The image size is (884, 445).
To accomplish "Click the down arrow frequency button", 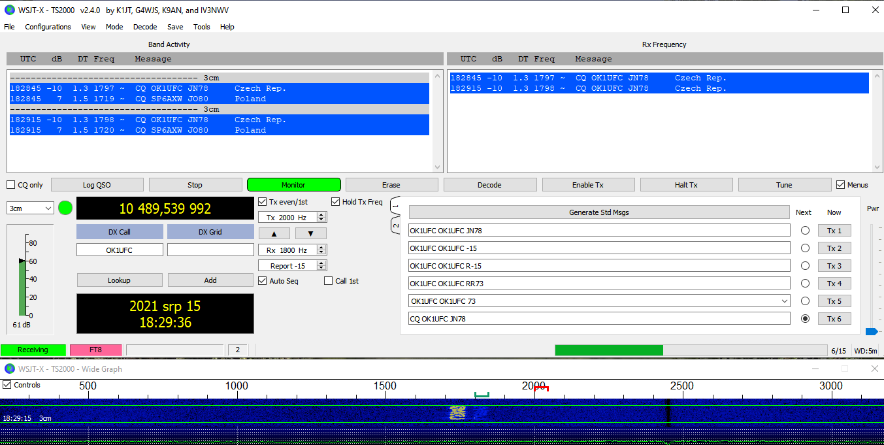I will click(x=310, y=233).
